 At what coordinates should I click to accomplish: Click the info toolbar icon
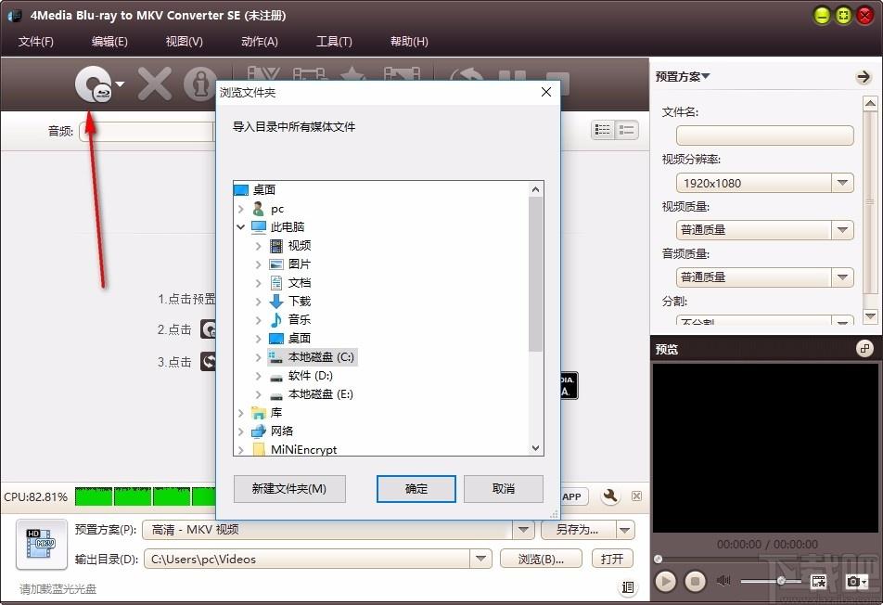click(x=200, y=84)
